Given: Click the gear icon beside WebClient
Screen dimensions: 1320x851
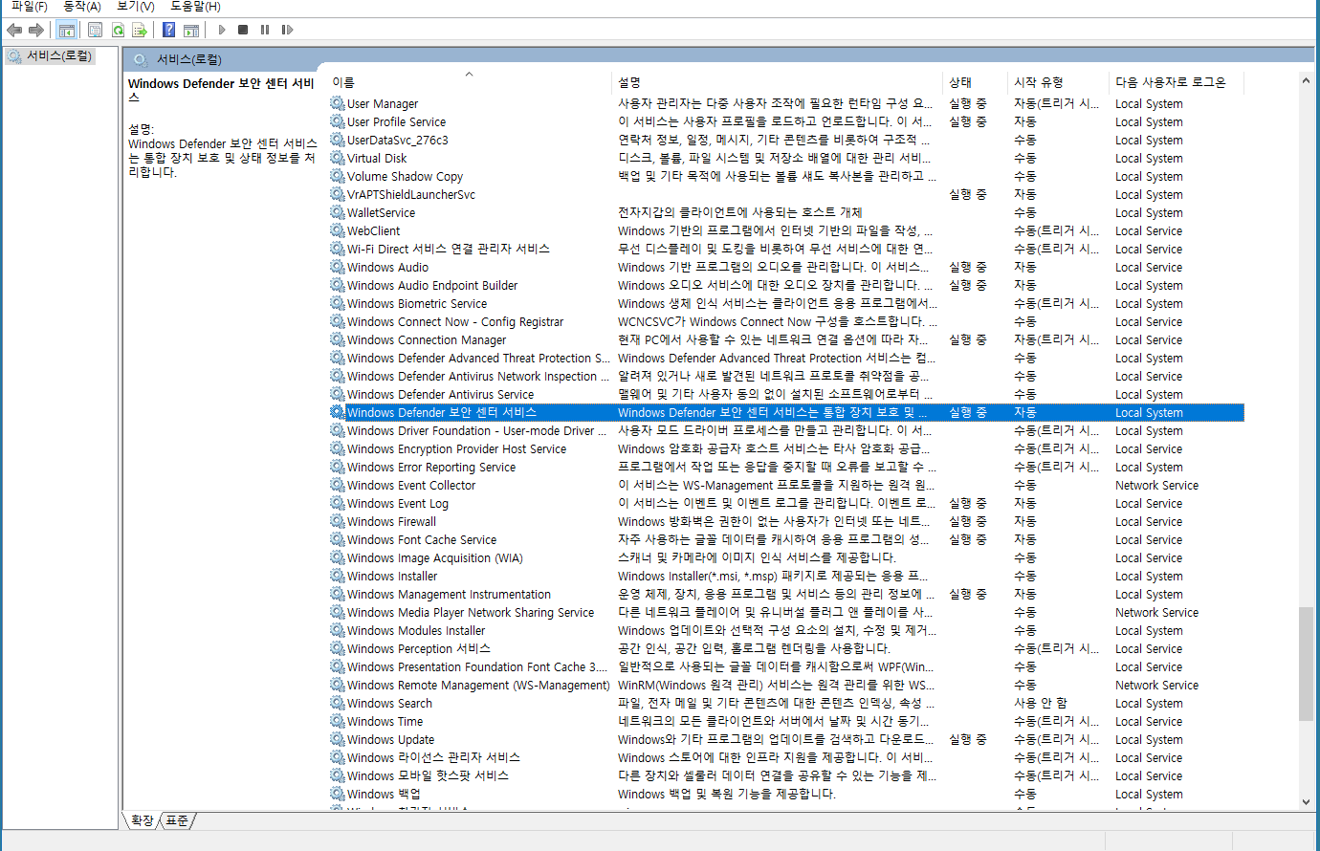Looking at the screenshot, I should click(338, 230).
